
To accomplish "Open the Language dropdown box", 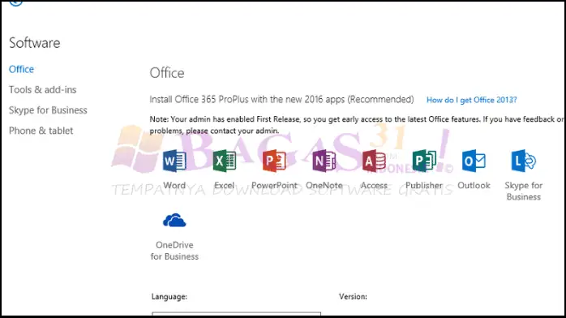I will click(x=236, y=314).
